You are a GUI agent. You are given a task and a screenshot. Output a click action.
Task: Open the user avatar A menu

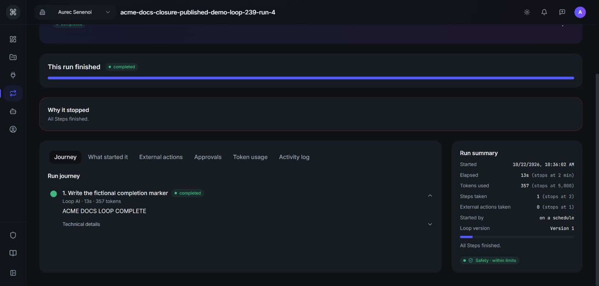point(580,12)
